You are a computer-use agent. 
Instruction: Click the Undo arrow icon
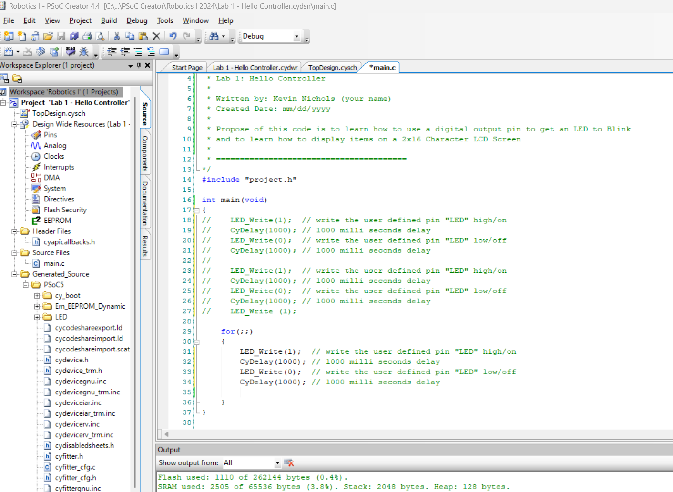173,36
